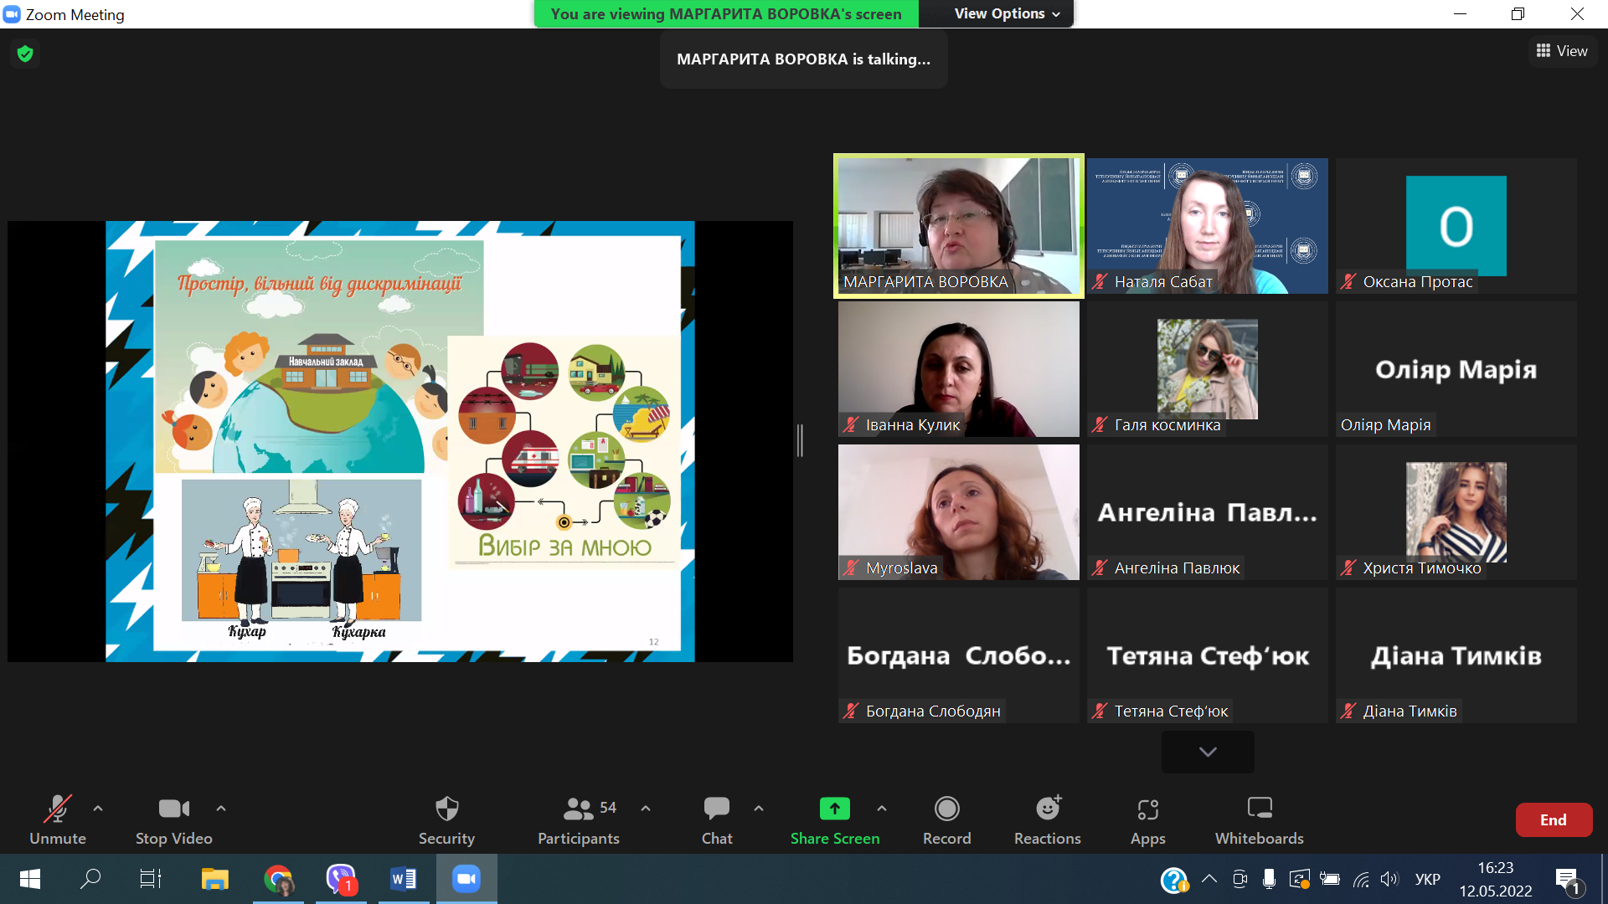
Task: Expand audio settings arrow next to Unmute
Action: pyautogui.click(x=98, y=809)
